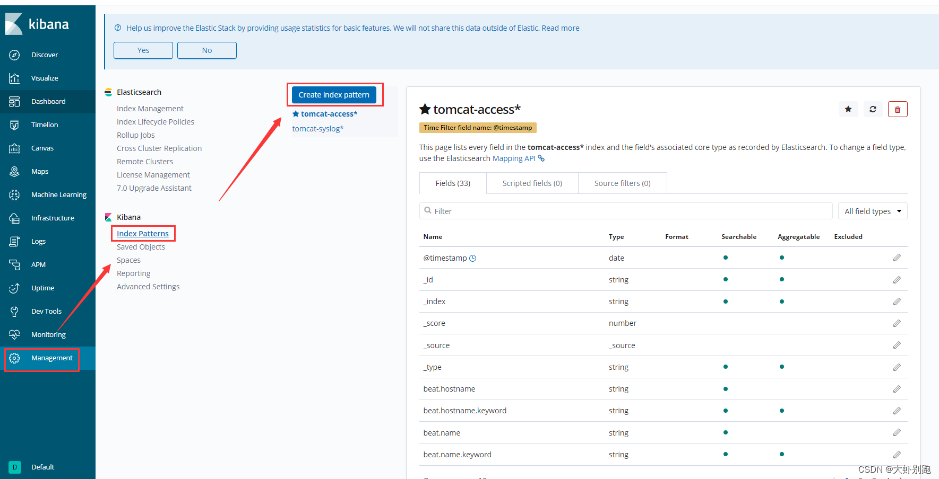Switch to Source filters (0) tab

tap(622, 183)
